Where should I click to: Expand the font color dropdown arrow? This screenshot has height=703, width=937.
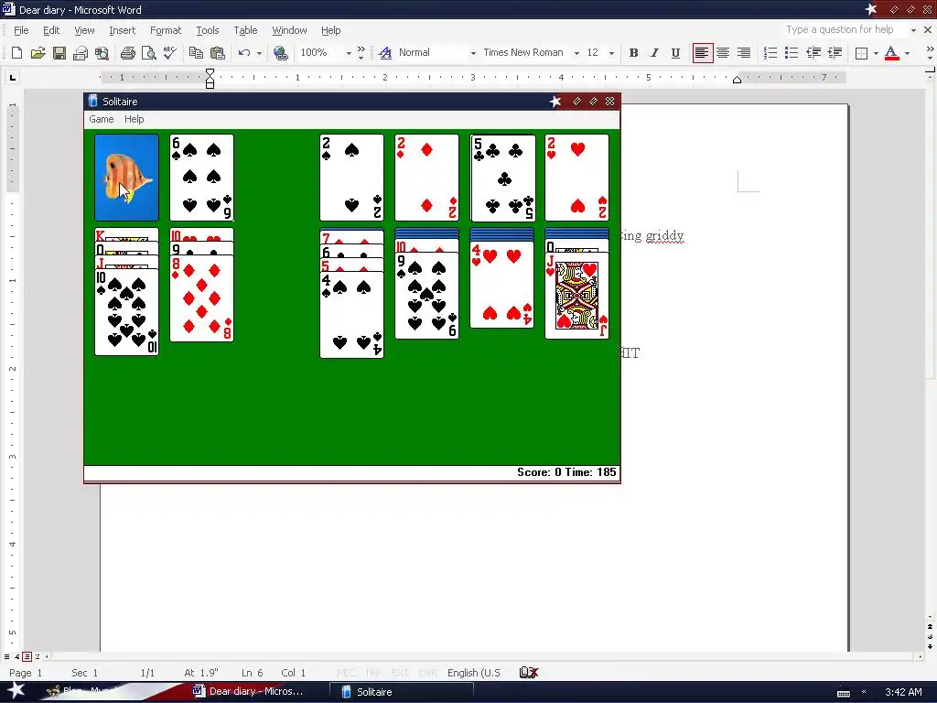tap(907, 53)
